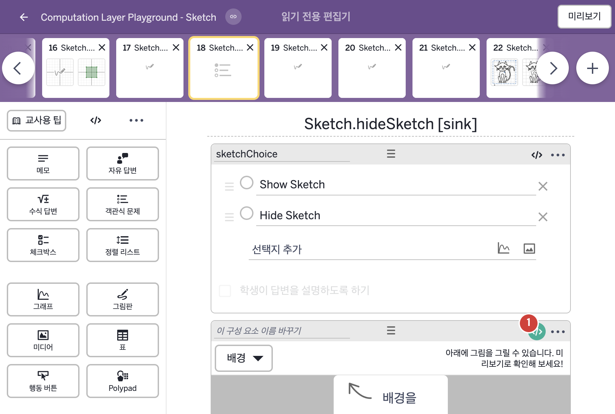Add an image to the new choice
The width and height of the screenshot is (615, 414).
[x=529, y=248]
